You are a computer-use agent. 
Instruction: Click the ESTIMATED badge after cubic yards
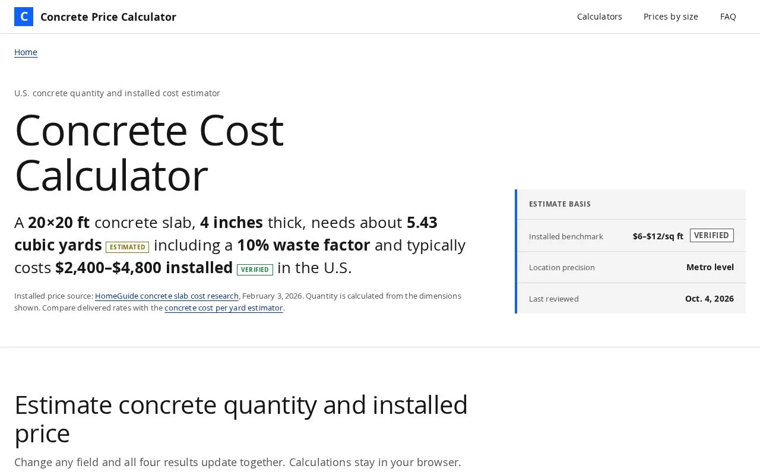(x=127, y=247)
